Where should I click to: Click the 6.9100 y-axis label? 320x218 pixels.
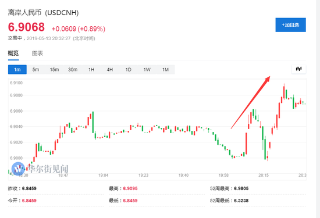[16, 83]
